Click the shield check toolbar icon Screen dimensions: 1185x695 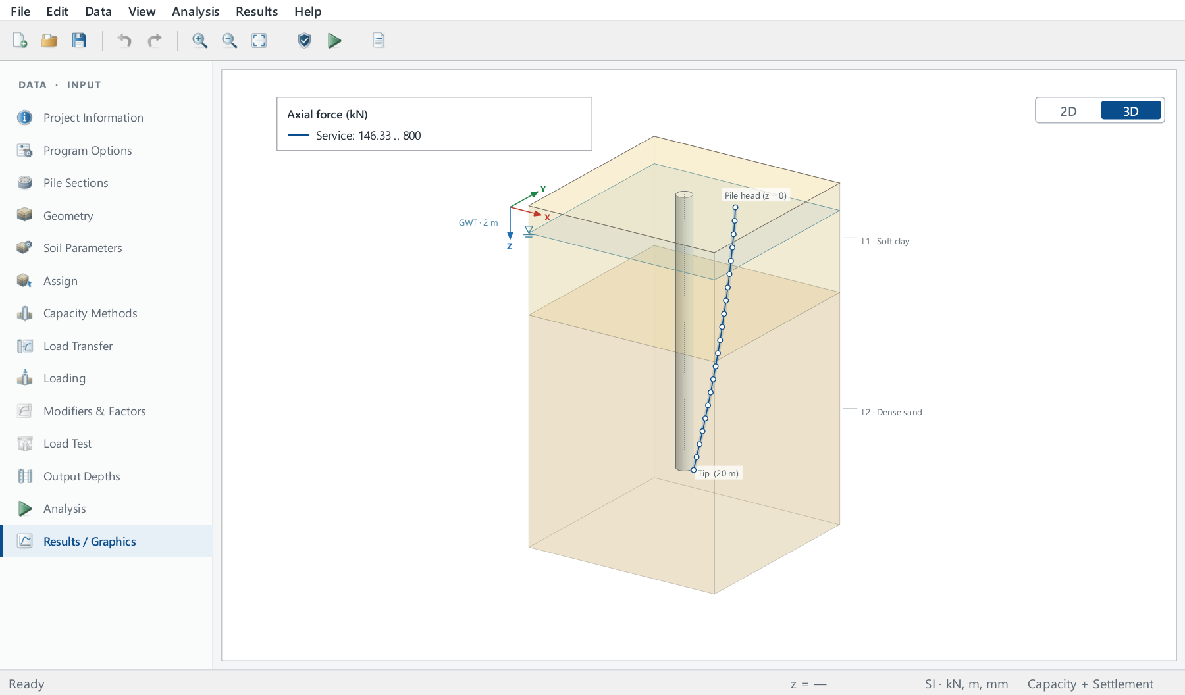pos(304,41)
